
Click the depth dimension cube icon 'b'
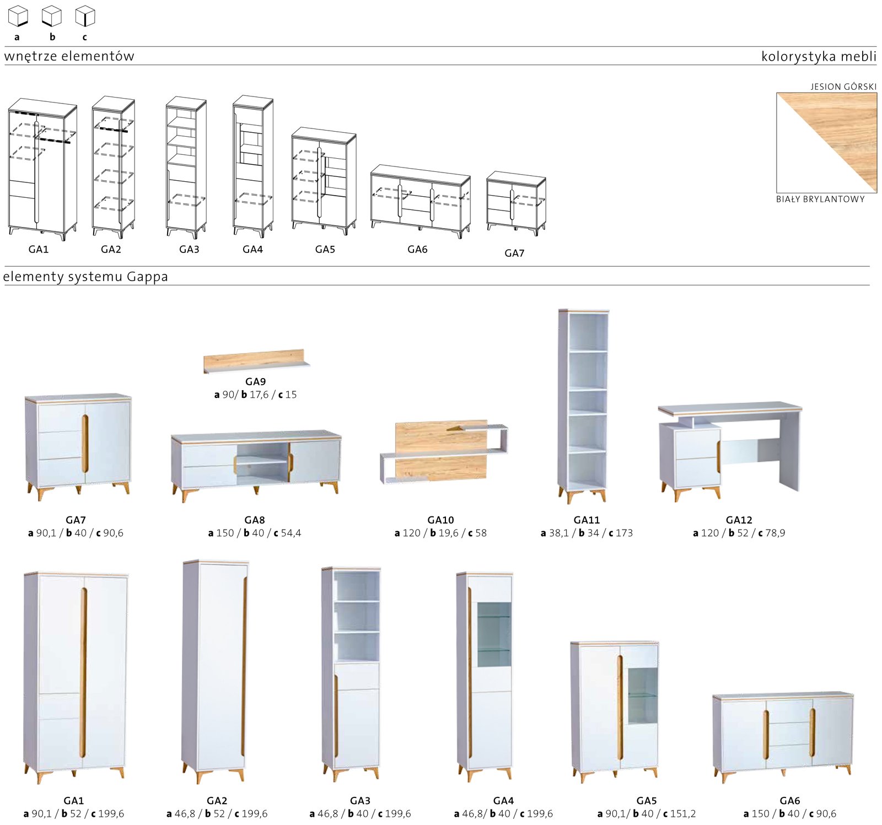pyautogui.click(x=52, y=17)
